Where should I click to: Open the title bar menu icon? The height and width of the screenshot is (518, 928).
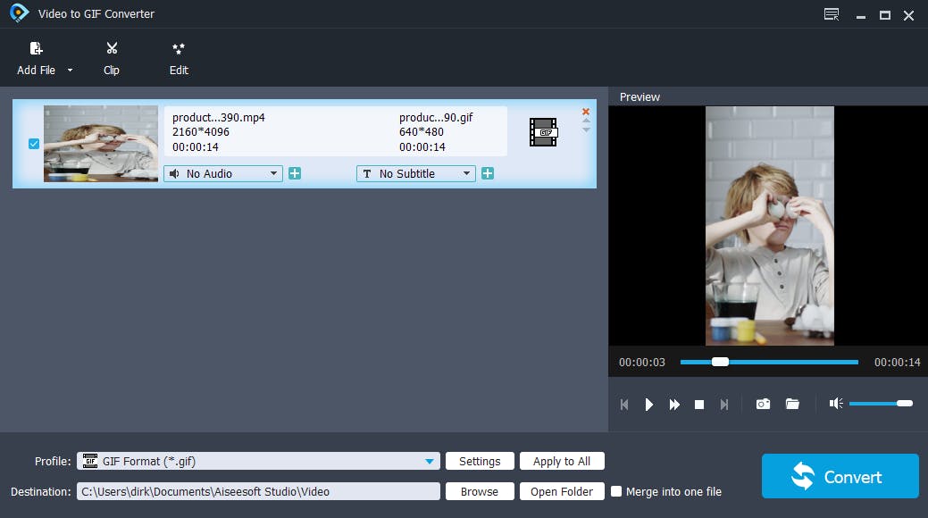point(832,14)
